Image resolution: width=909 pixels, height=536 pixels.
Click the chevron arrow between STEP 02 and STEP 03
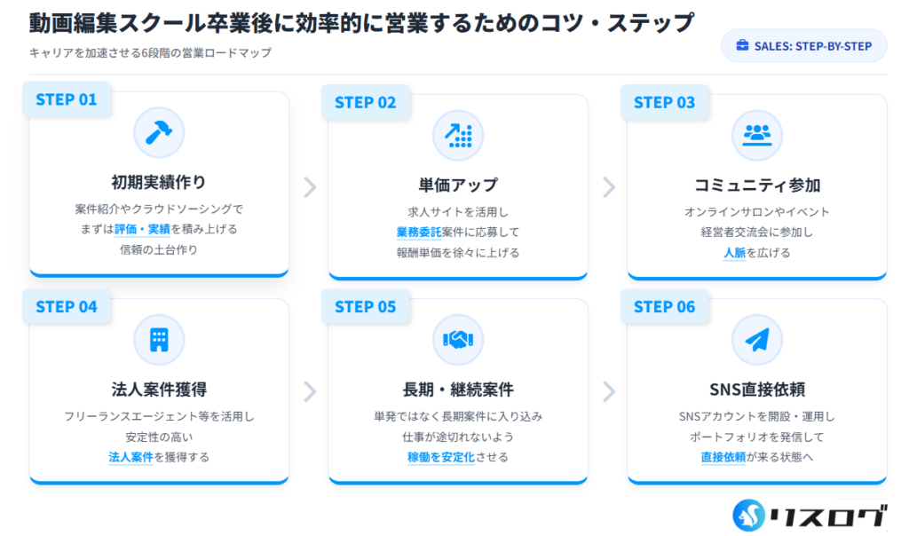608,187
